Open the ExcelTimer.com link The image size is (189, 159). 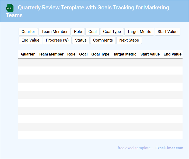tap(169, 148)
